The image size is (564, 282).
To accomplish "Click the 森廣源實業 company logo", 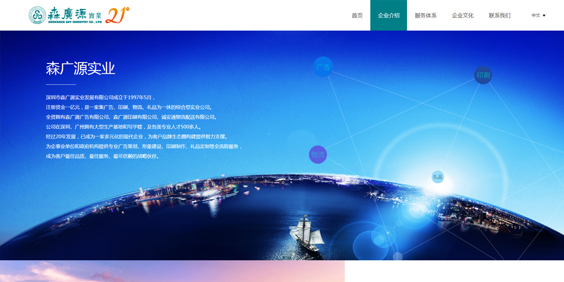I will click(x=65, y=15).
